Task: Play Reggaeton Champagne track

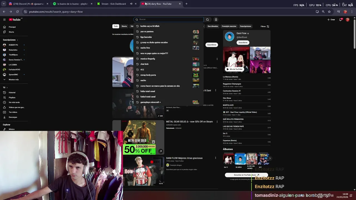Action: click(x=247, y=85)
